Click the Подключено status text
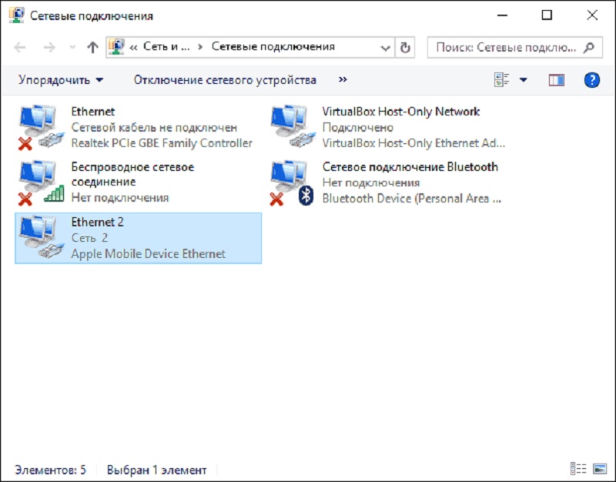The height and width of the screenshot is (482, 616). pyautogui.click(x=357, y=127)
